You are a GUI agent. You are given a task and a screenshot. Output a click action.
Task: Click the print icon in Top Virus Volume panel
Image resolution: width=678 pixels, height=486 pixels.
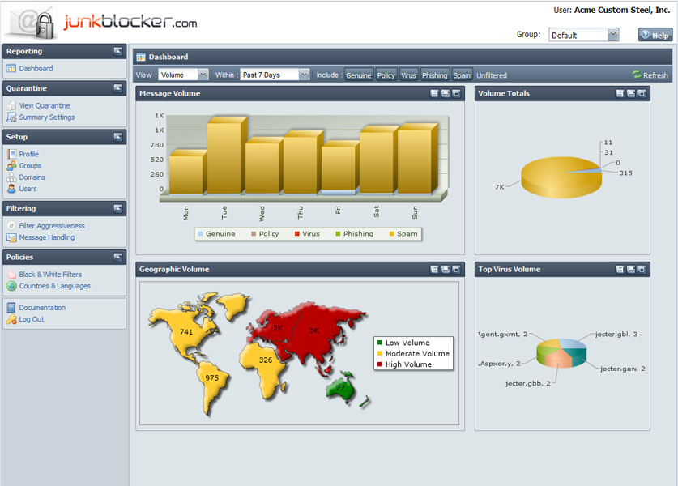point(630,270)
